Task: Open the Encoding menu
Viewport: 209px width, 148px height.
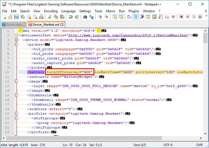Action: [51, 11]
